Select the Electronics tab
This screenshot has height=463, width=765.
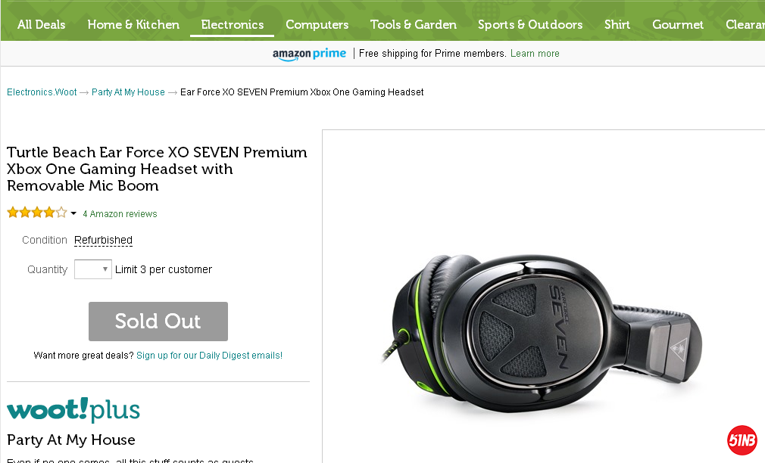click(233, 24)
